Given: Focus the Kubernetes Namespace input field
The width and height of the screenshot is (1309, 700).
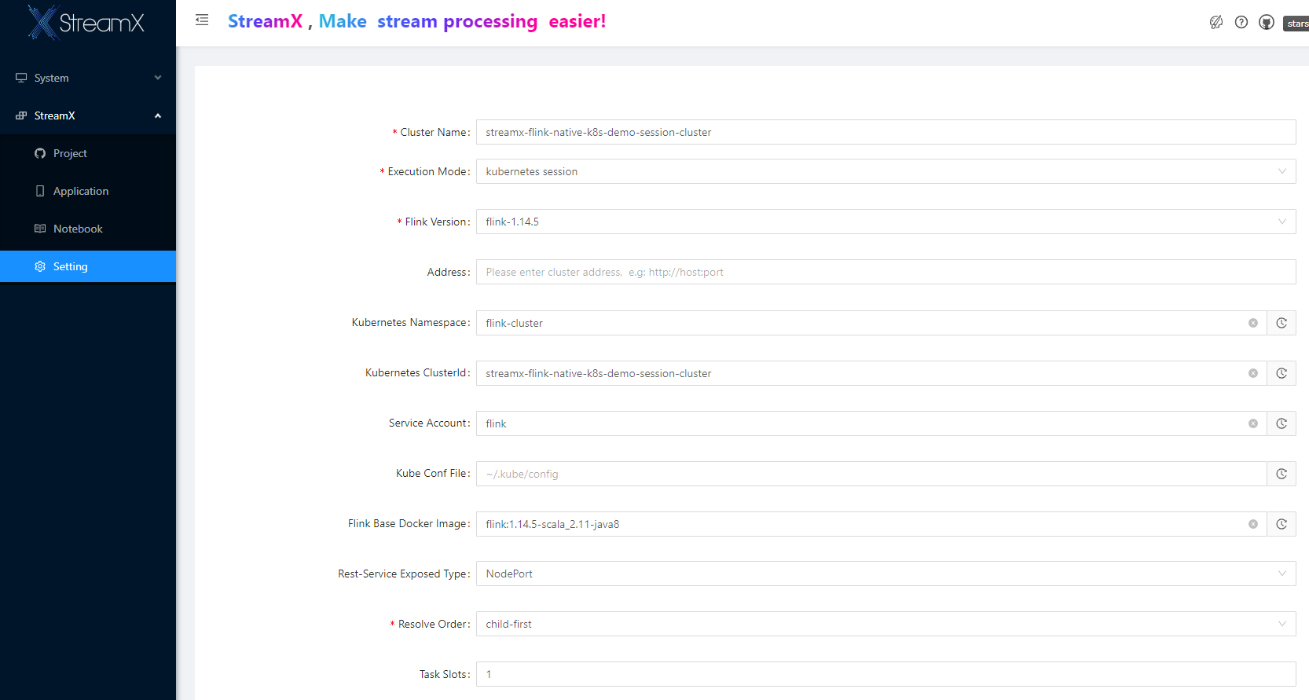Looking at the screenshot, I should coord(871,323).
